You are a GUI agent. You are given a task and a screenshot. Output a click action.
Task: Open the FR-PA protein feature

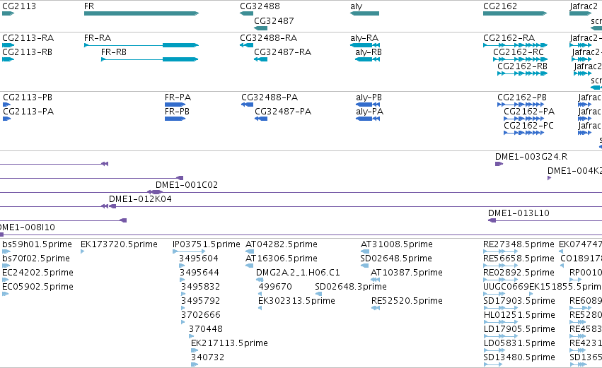[175, 105]
